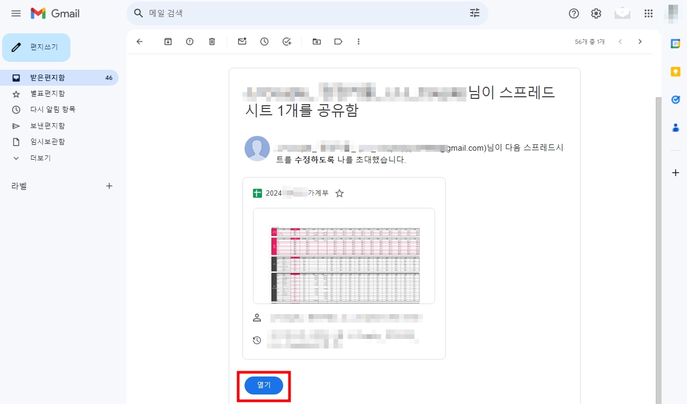Open the Google apps grid
This screenshot has width=687, height=404.
coord(648,13)
